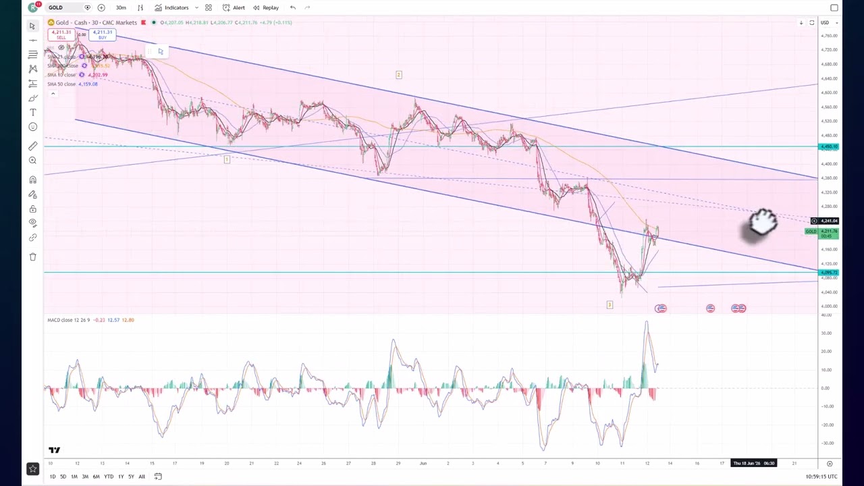Click the BUY 4,211.31 button

103,34
